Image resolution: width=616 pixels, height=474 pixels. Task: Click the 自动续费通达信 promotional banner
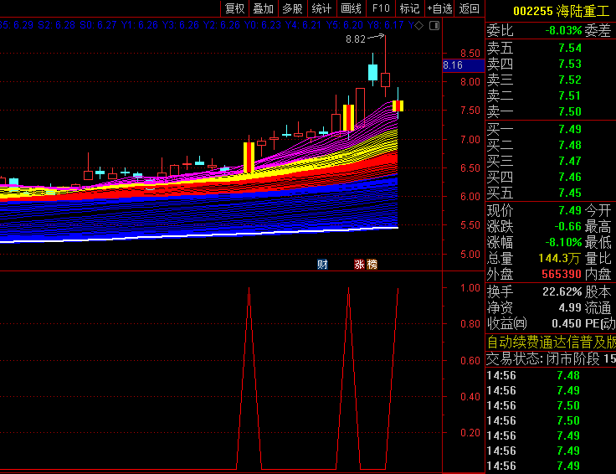551,342
